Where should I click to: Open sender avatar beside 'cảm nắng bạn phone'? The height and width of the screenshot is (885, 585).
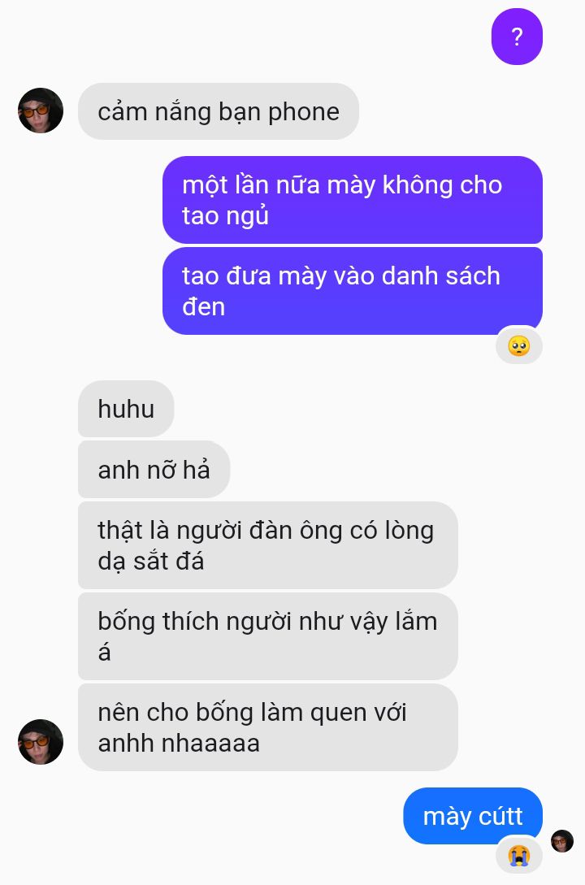pyautogui.click(x=41, y=111)
